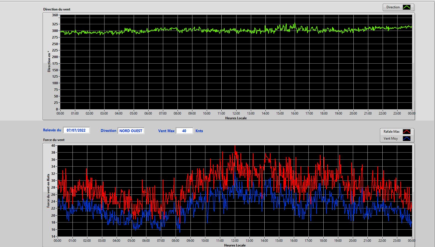The width and height of the screenshot is (435, 247).
Task: Click the 'Force du vent' chart title
Action: [x=54, y=140]
